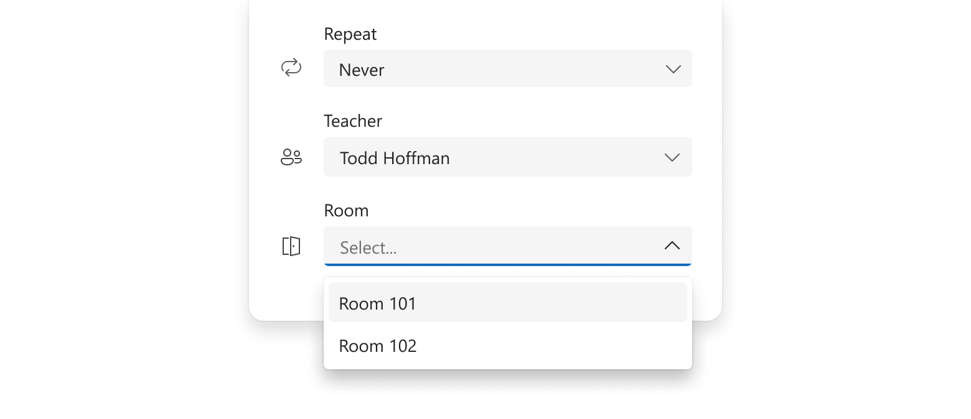Click the downward chevron on the Repeat field
Screen dimensions: 971x419
click(673, 70)
